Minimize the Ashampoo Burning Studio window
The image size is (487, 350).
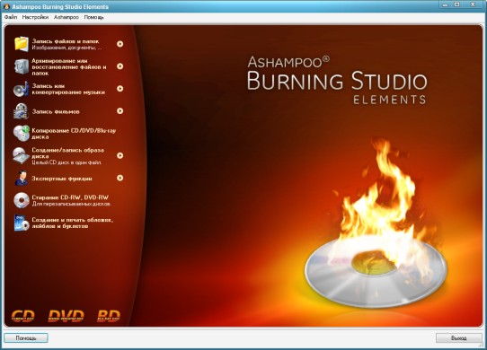click(446, 5)
